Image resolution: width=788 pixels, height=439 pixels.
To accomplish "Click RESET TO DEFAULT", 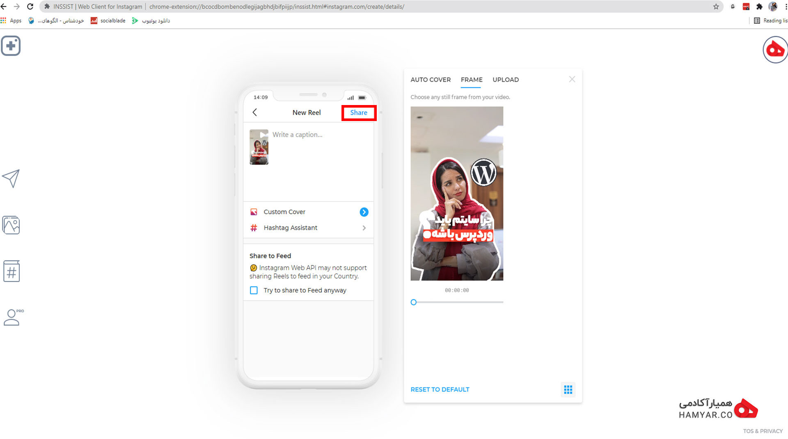I will coord(440,389).
